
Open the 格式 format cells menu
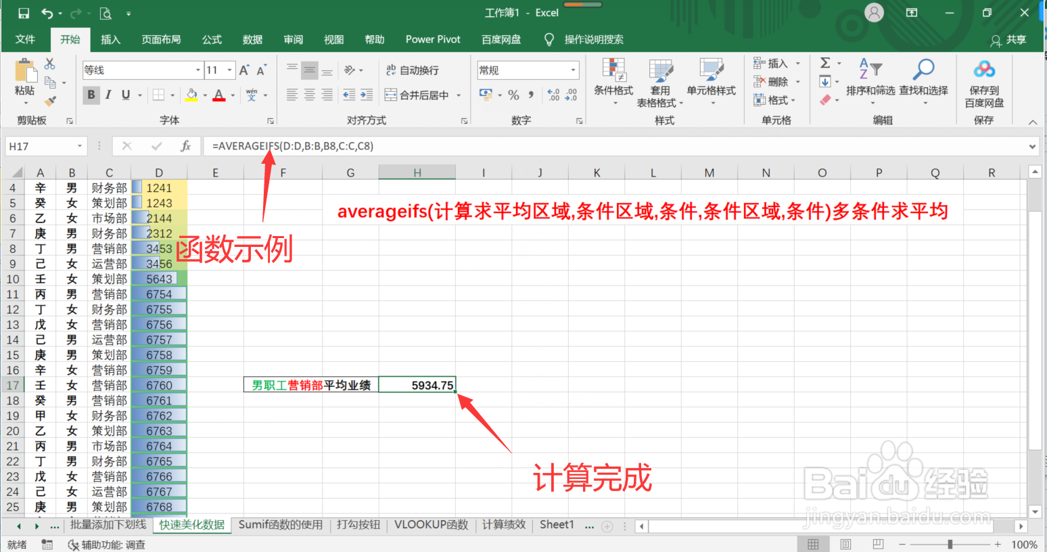pos(775,100)
